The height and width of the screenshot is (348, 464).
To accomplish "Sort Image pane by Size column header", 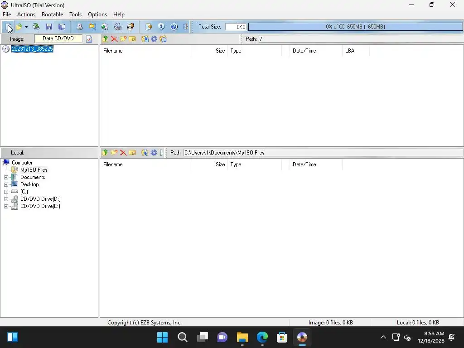I will click(x=209, y=51).
